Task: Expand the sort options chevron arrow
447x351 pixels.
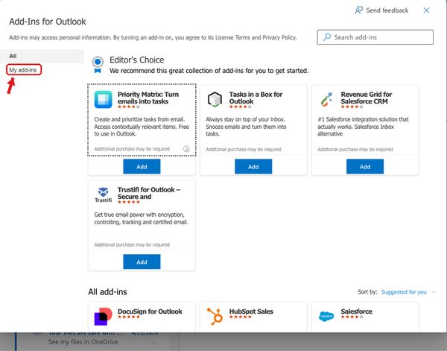Action: pyautogui.click(x=434, y=292)
